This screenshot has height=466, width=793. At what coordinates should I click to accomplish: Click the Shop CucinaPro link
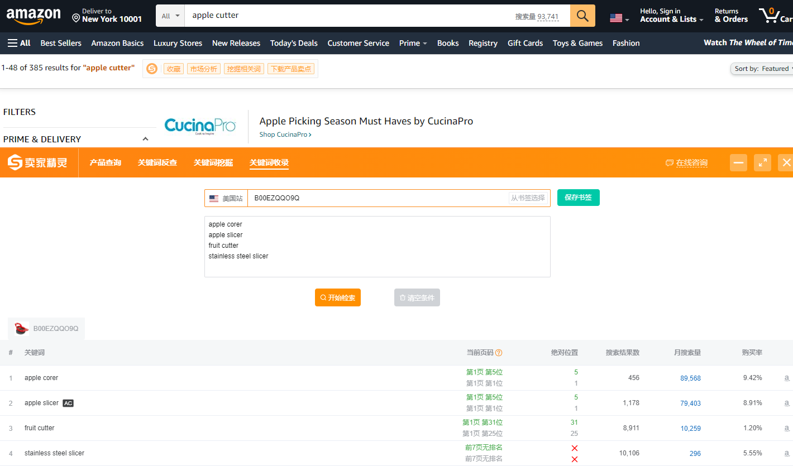coord(285,134)
